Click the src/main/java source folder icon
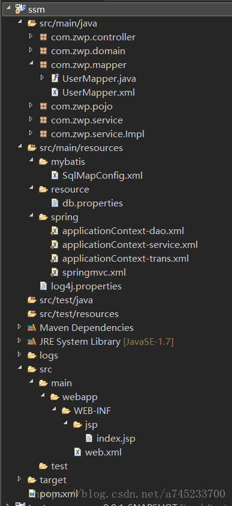Screen dimensions: 232x506 point(32,23)
